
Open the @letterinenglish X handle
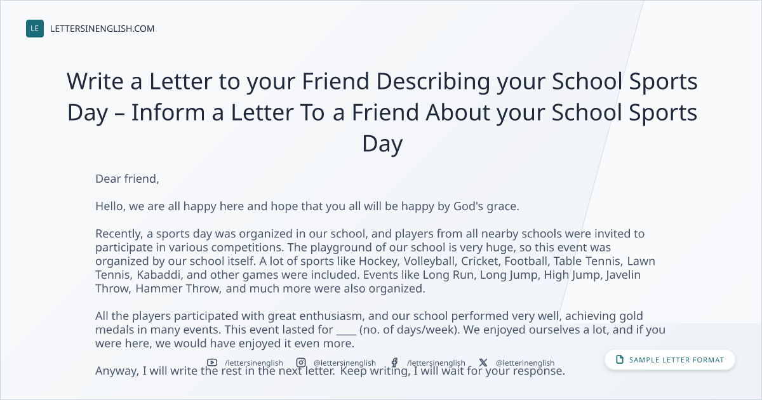click(525, 363)
